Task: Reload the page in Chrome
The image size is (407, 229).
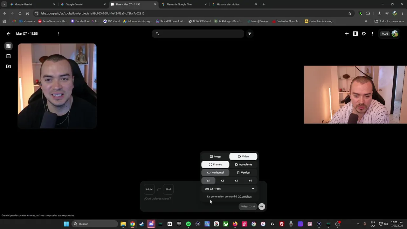Action: [x=20, y=13]
